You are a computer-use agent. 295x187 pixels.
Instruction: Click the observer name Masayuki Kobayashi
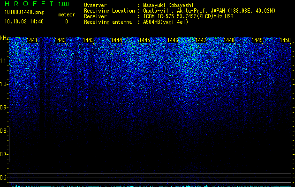(168, 5)
